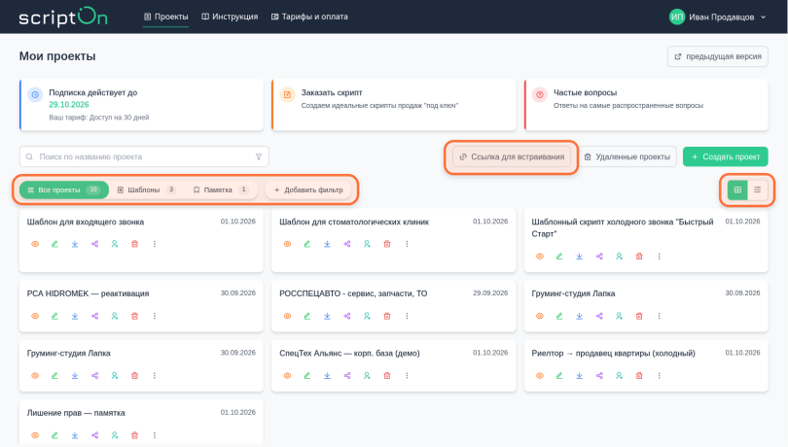Delete the "РОССПЕЦАВТО" project
The image size is (788, 447).
(387, 316)
